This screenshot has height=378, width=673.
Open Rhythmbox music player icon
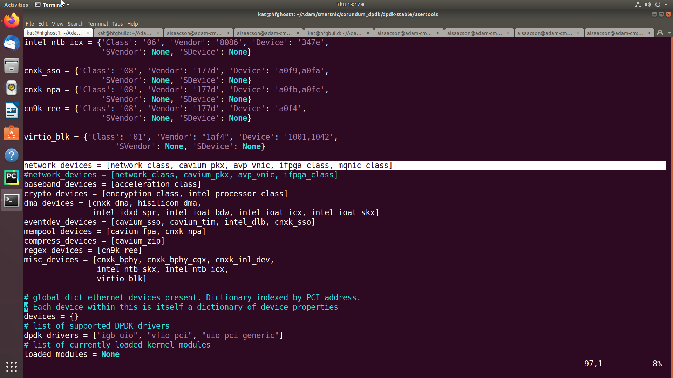pyautogui.click(x=12, y=88)
